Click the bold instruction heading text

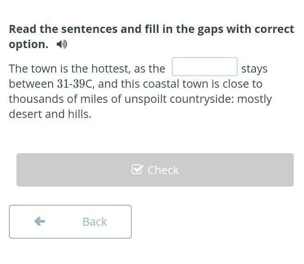pyautogui.click(x=151, y=29)
